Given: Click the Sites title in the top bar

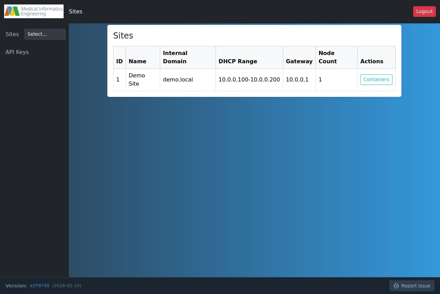Looking at the screenshot, I should (x=75, y=11).
